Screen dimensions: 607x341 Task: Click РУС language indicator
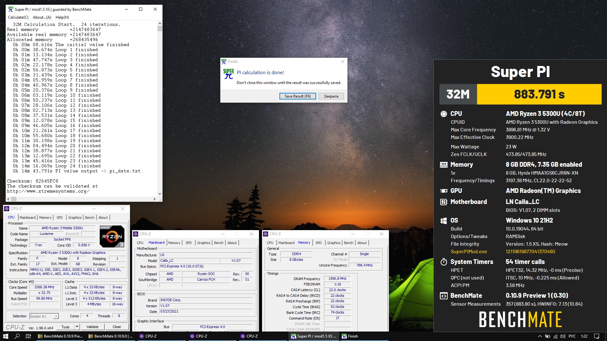[x=572, y=336]
